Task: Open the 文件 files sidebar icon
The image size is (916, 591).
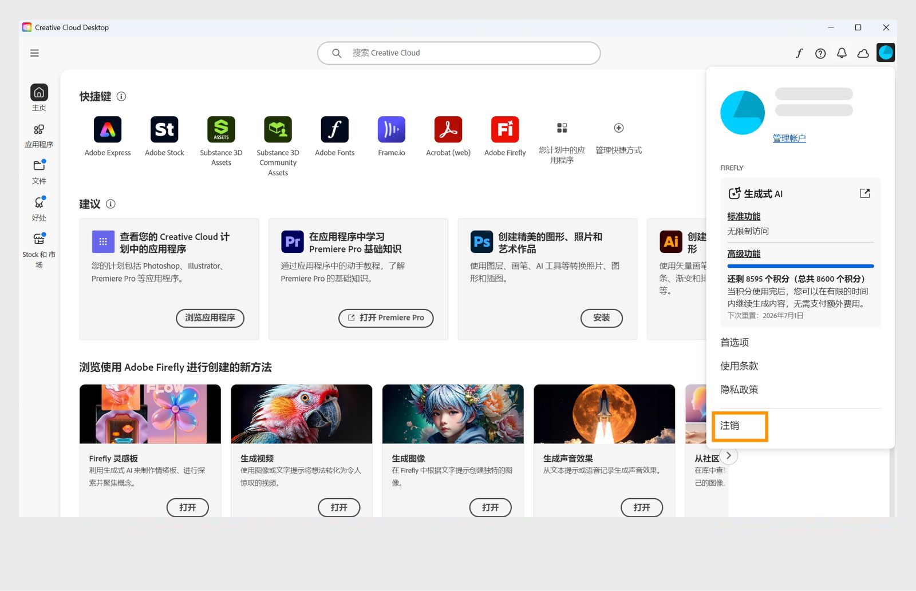Action: (39, 165)
